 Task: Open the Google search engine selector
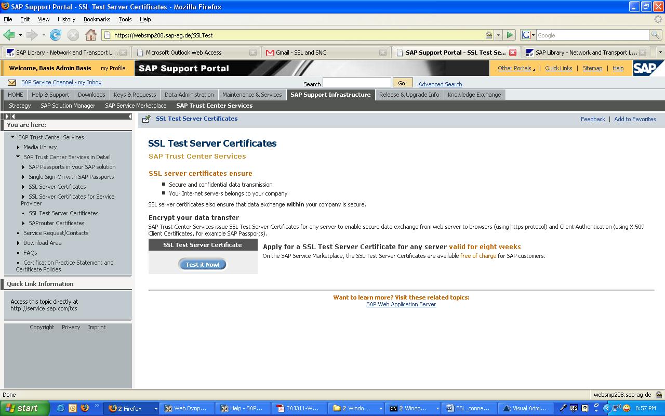[x=528, y=35]
